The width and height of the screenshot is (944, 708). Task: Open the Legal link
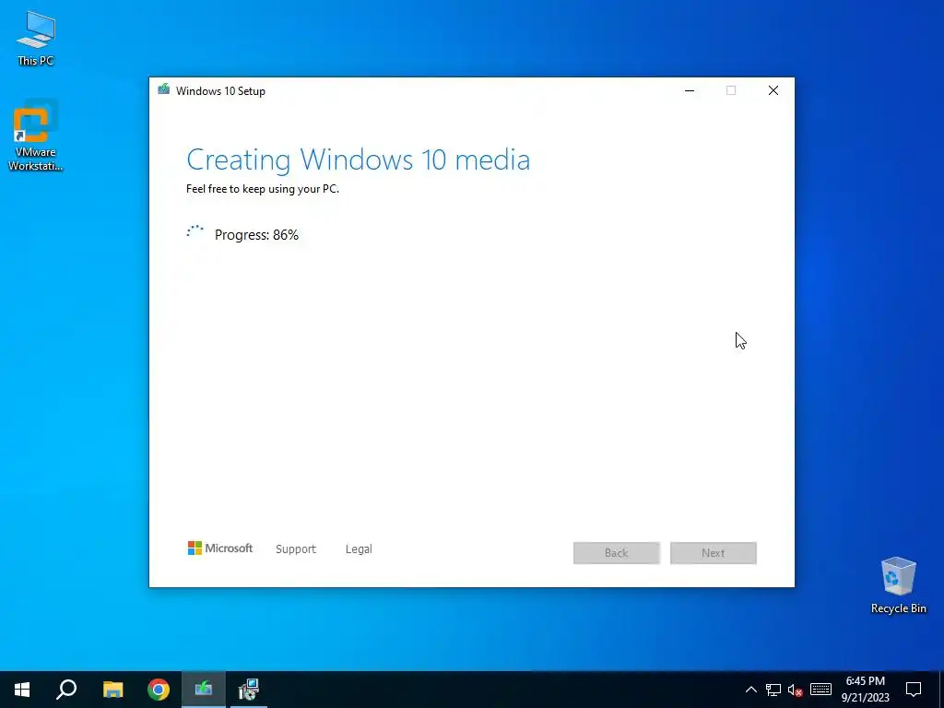[x=359, y=549]
